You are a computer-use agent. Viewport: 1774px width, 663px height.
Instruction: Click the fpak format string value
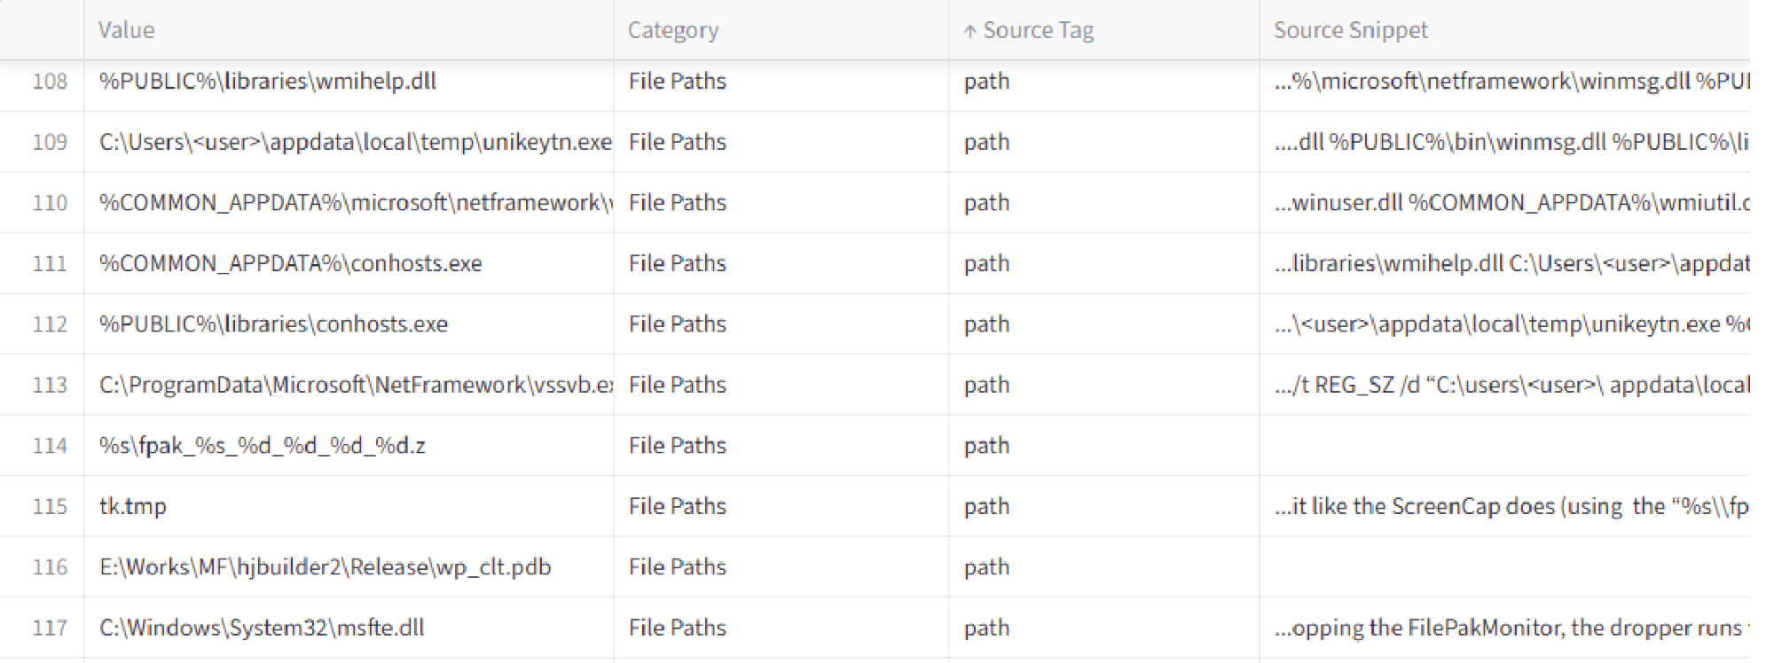point(263,445)
